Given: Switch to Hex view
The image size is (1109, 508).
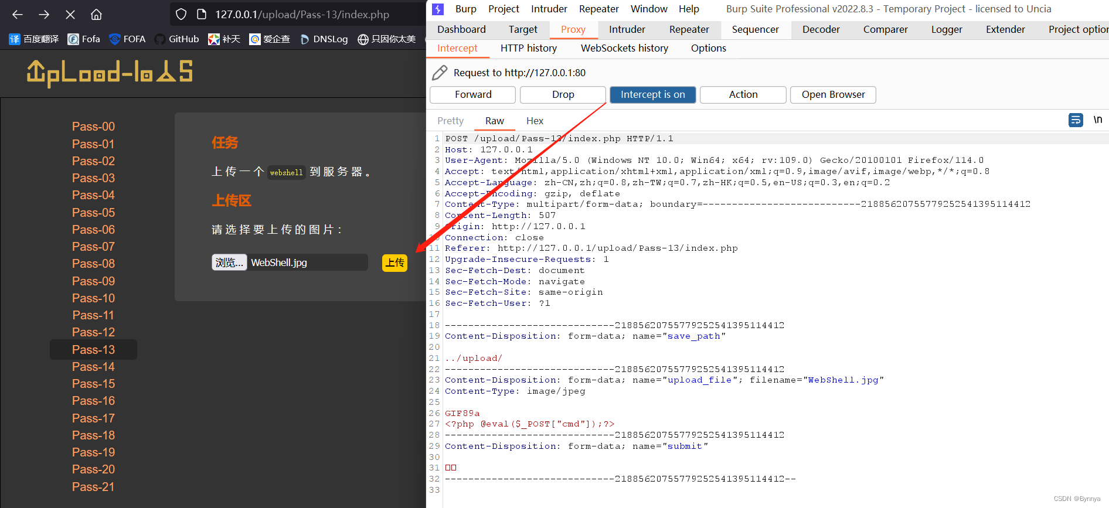Looking at the screenshot, I should pos(535,121).
